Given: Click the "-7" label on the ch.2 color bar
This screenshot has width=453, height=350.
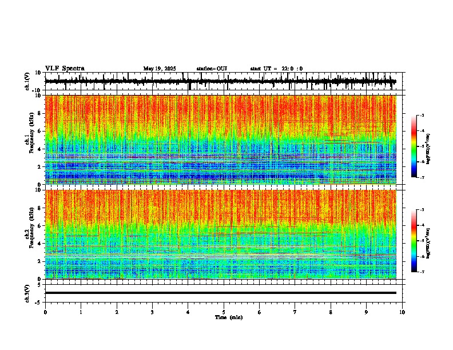Looking at the screenshot, I should click(x=422, y=272).
